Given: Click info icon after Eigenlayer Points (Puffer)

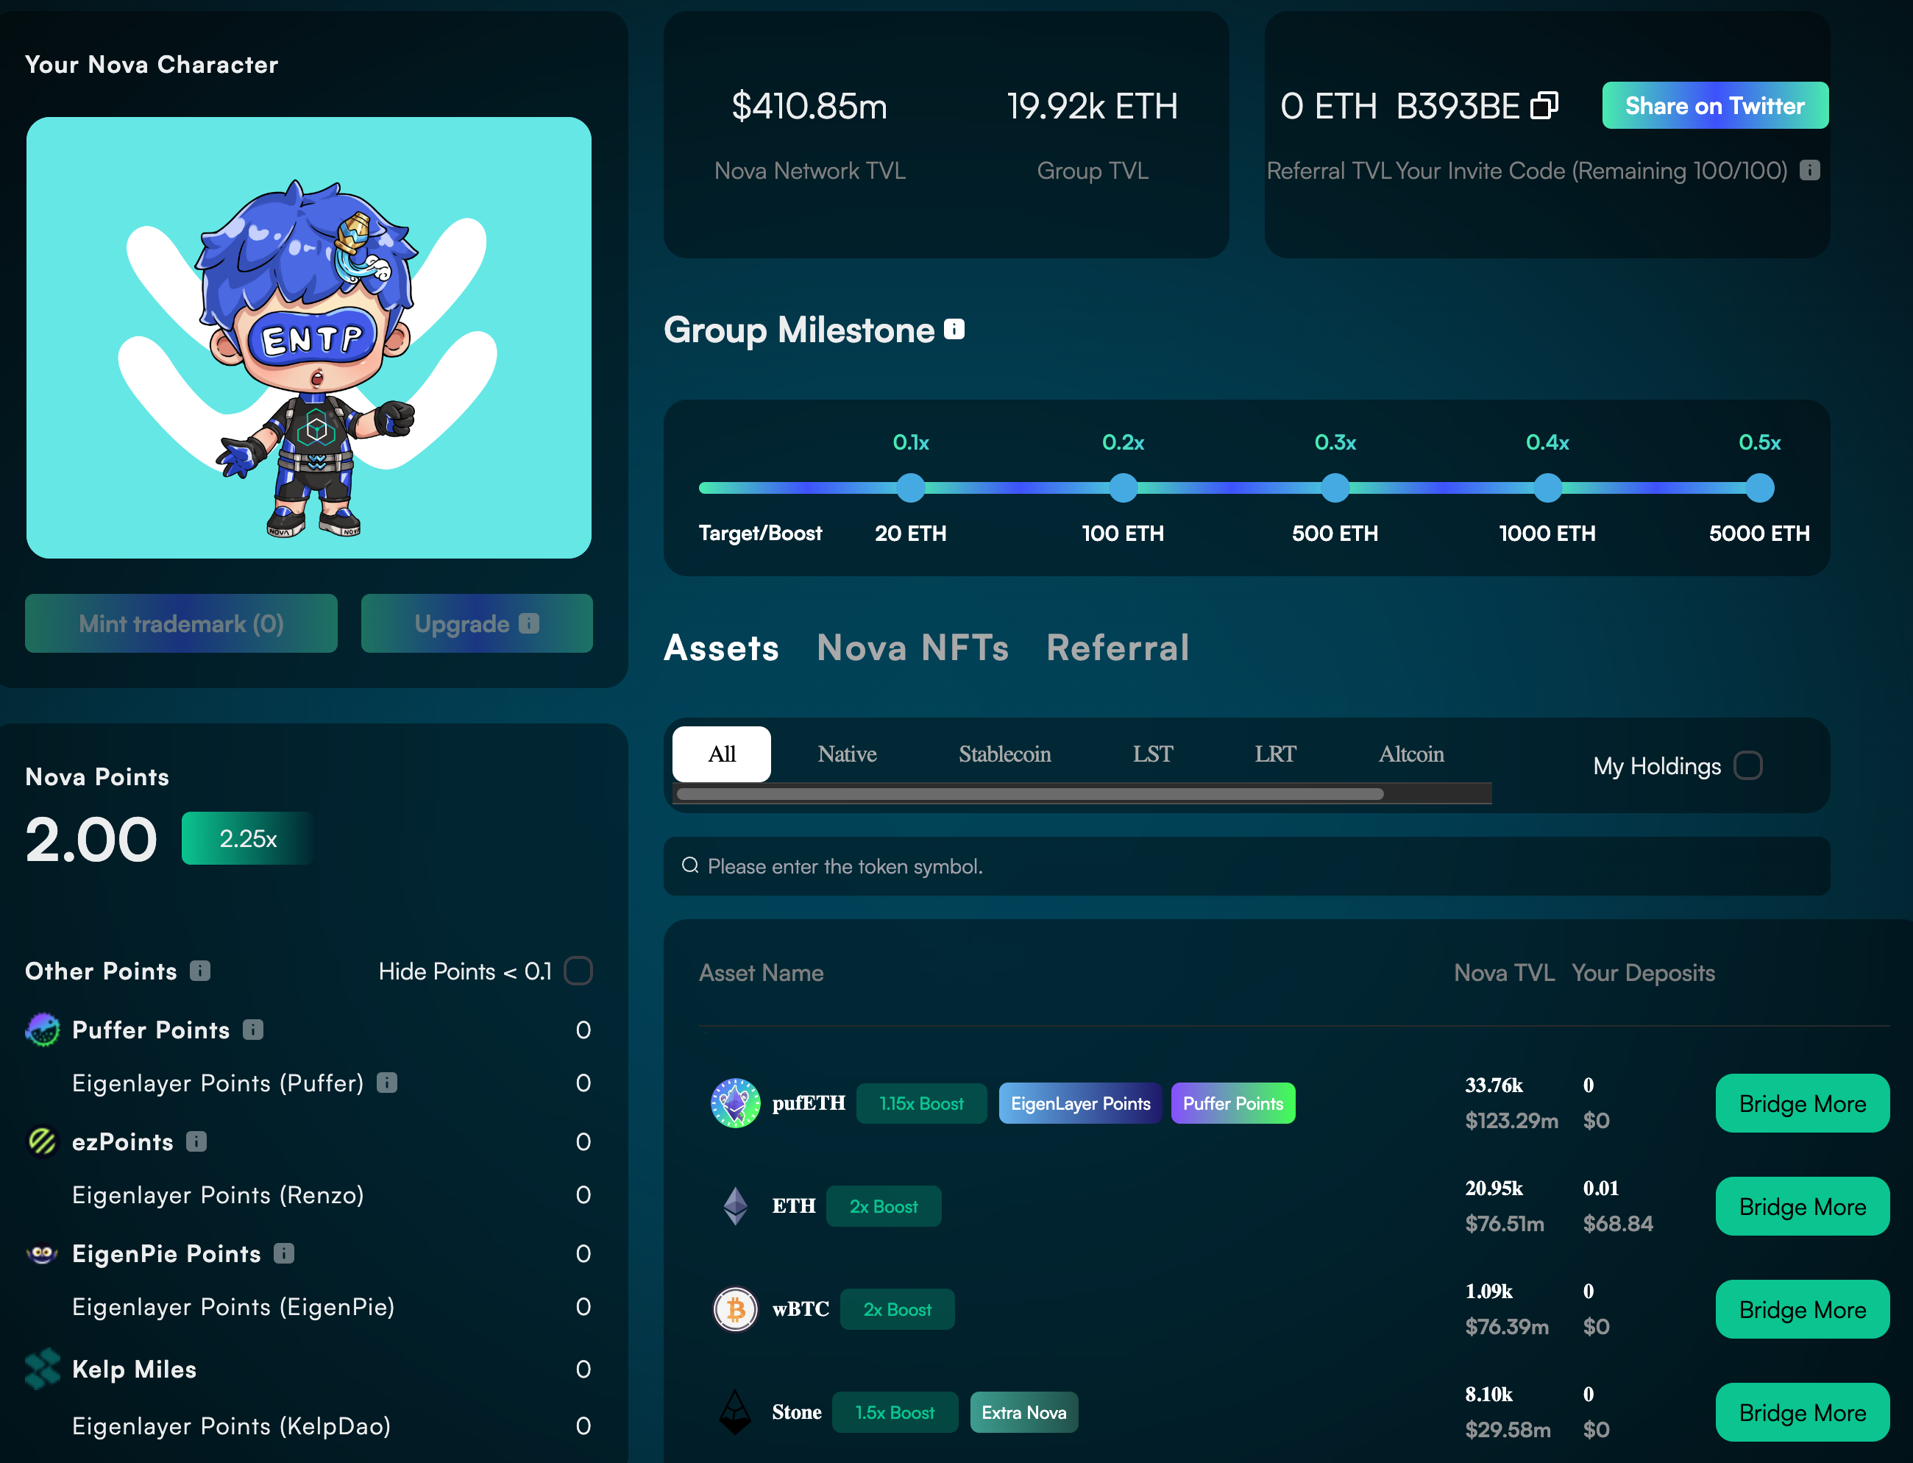Looking at the screenshot, I should pyautogui.click(x=386, y=1083).
